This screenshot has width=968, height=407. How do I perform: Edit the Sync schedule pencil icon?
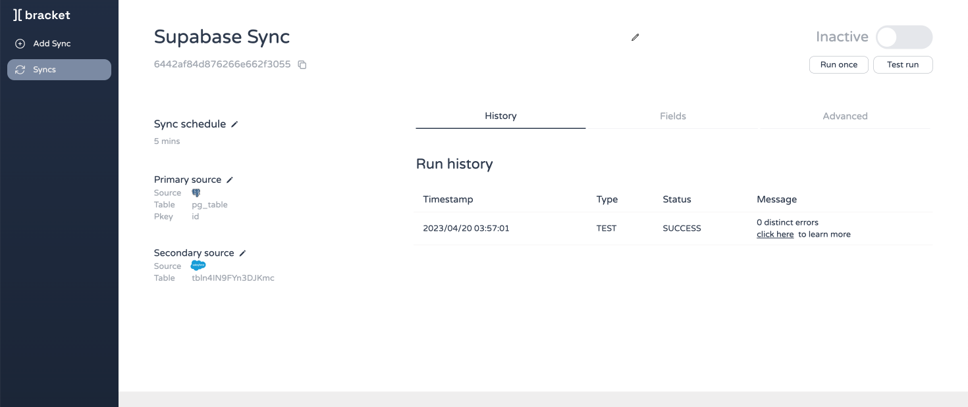point(234,124)
